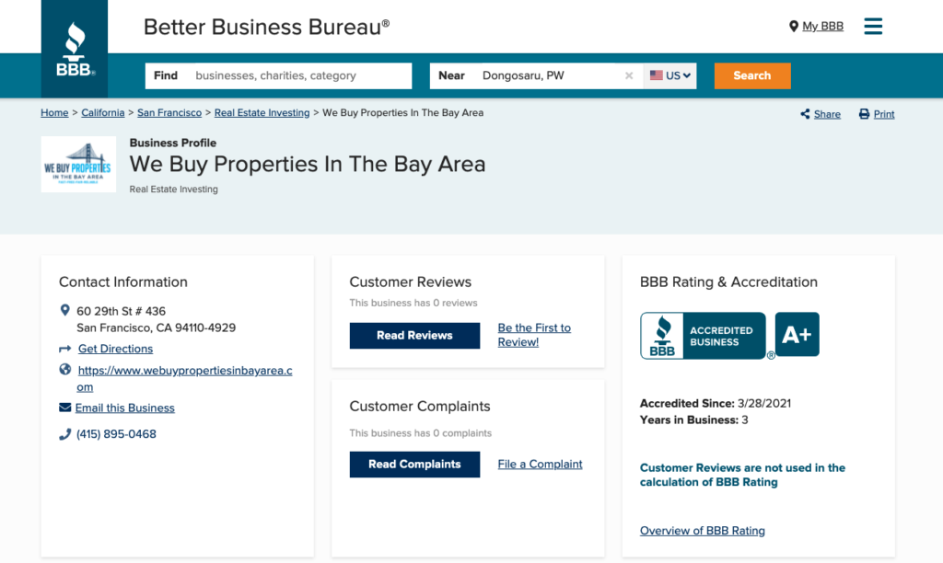Click the address map pin icon

pos(65,310)
